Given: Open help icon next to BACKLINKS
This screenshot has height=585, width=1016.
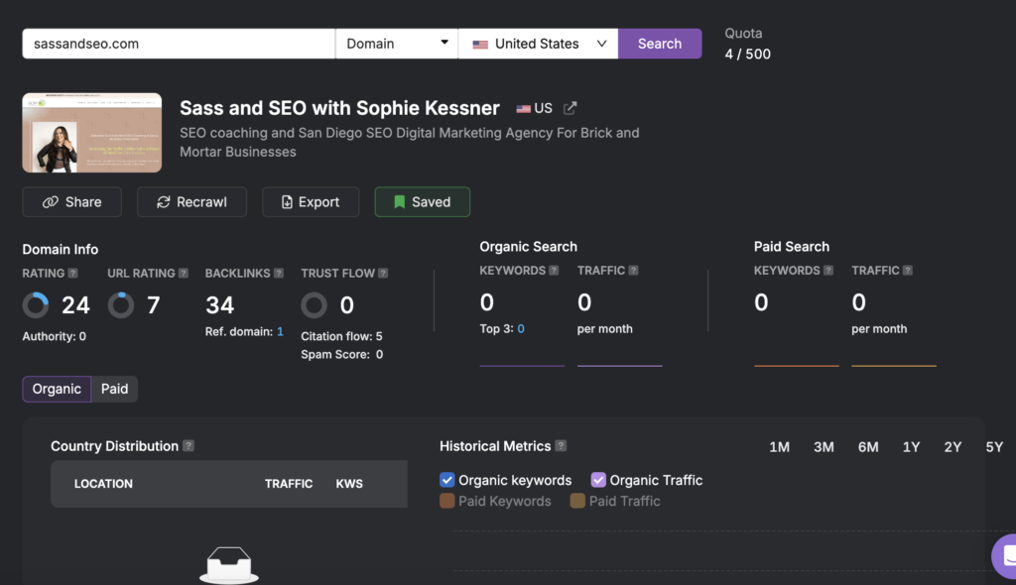Looking at the screenshot, I should (x=279, y=274).
